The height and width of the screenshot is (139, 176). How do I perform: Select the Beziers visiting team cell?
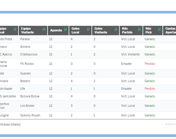pyautogui.click(x=25, y=81)
